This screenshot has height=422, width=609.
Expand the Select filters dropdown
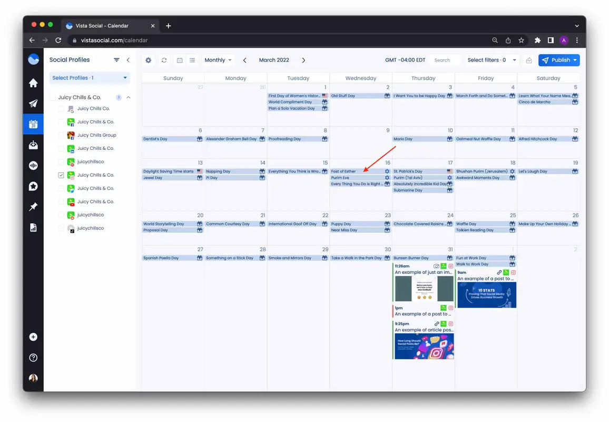(492, 60)
